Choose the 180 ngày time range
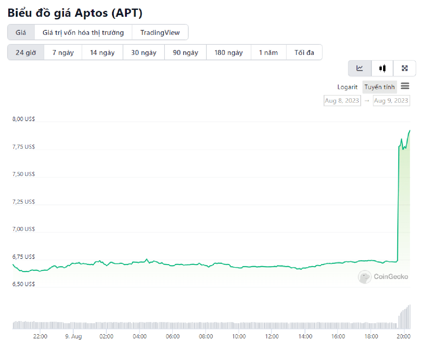This screenshot has height=347, width=422. tap(228, 52)
